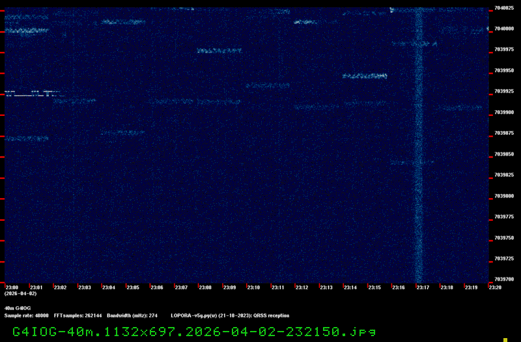
Task: Click the '40m G4IOG' station label
Action: (18, 308)
